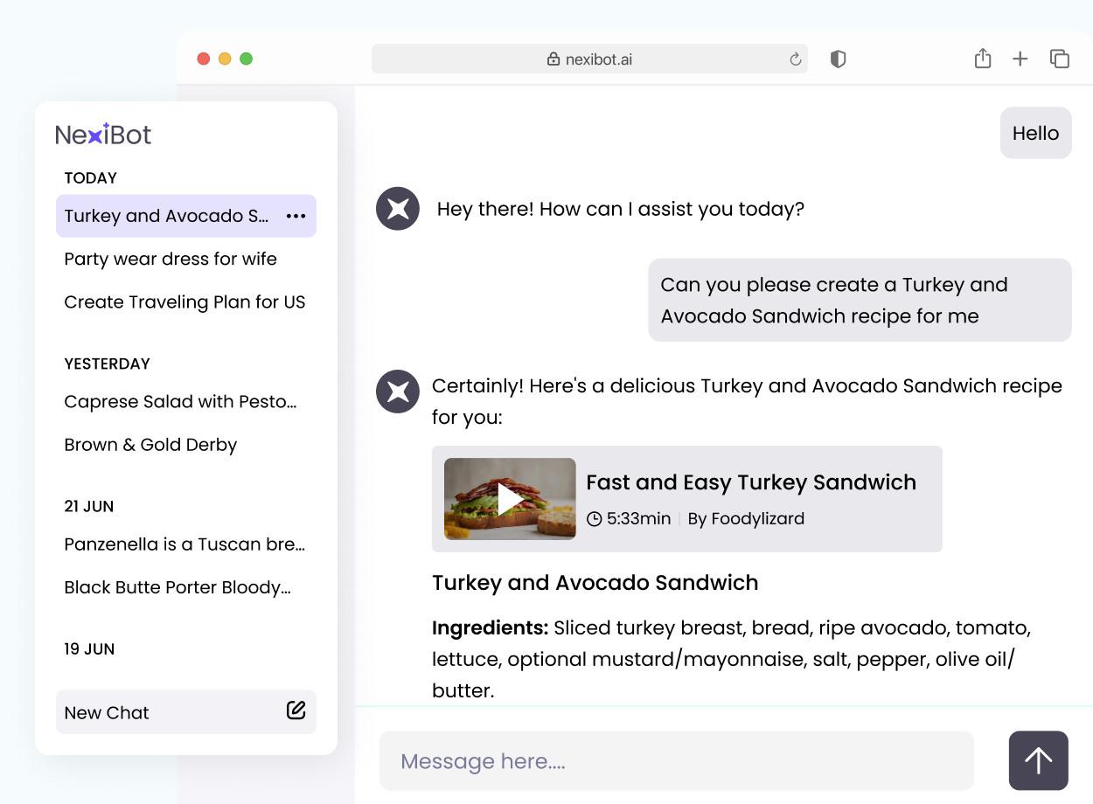
Task: Open Create Traveling Plan for US chat
Action: click(184, 301)
